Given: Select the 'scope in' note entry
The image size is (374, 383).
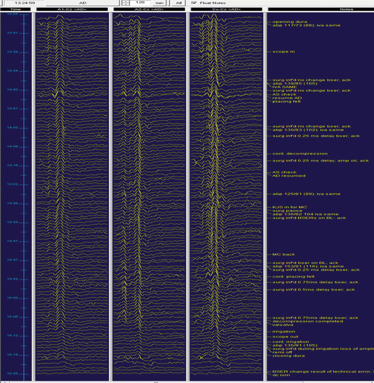Looking at the screenshot, I should pyautogui.click(x=283, y=51).
